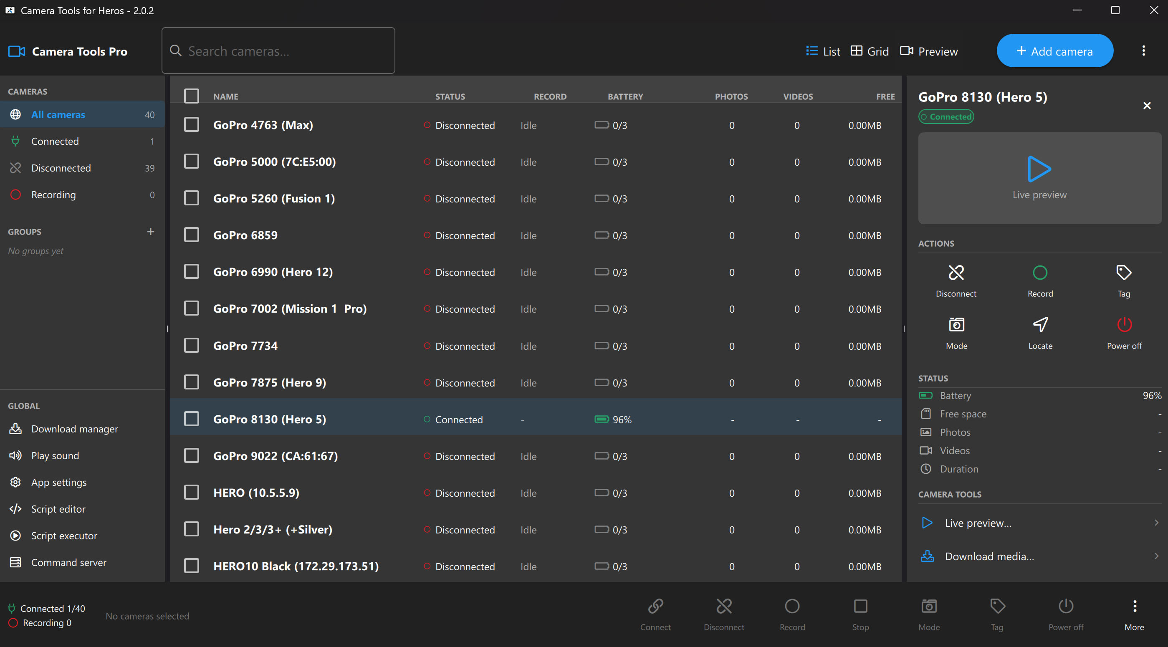Check the GoPro 5000 (7C:E5:00) checkbox

tap(191, 162)
